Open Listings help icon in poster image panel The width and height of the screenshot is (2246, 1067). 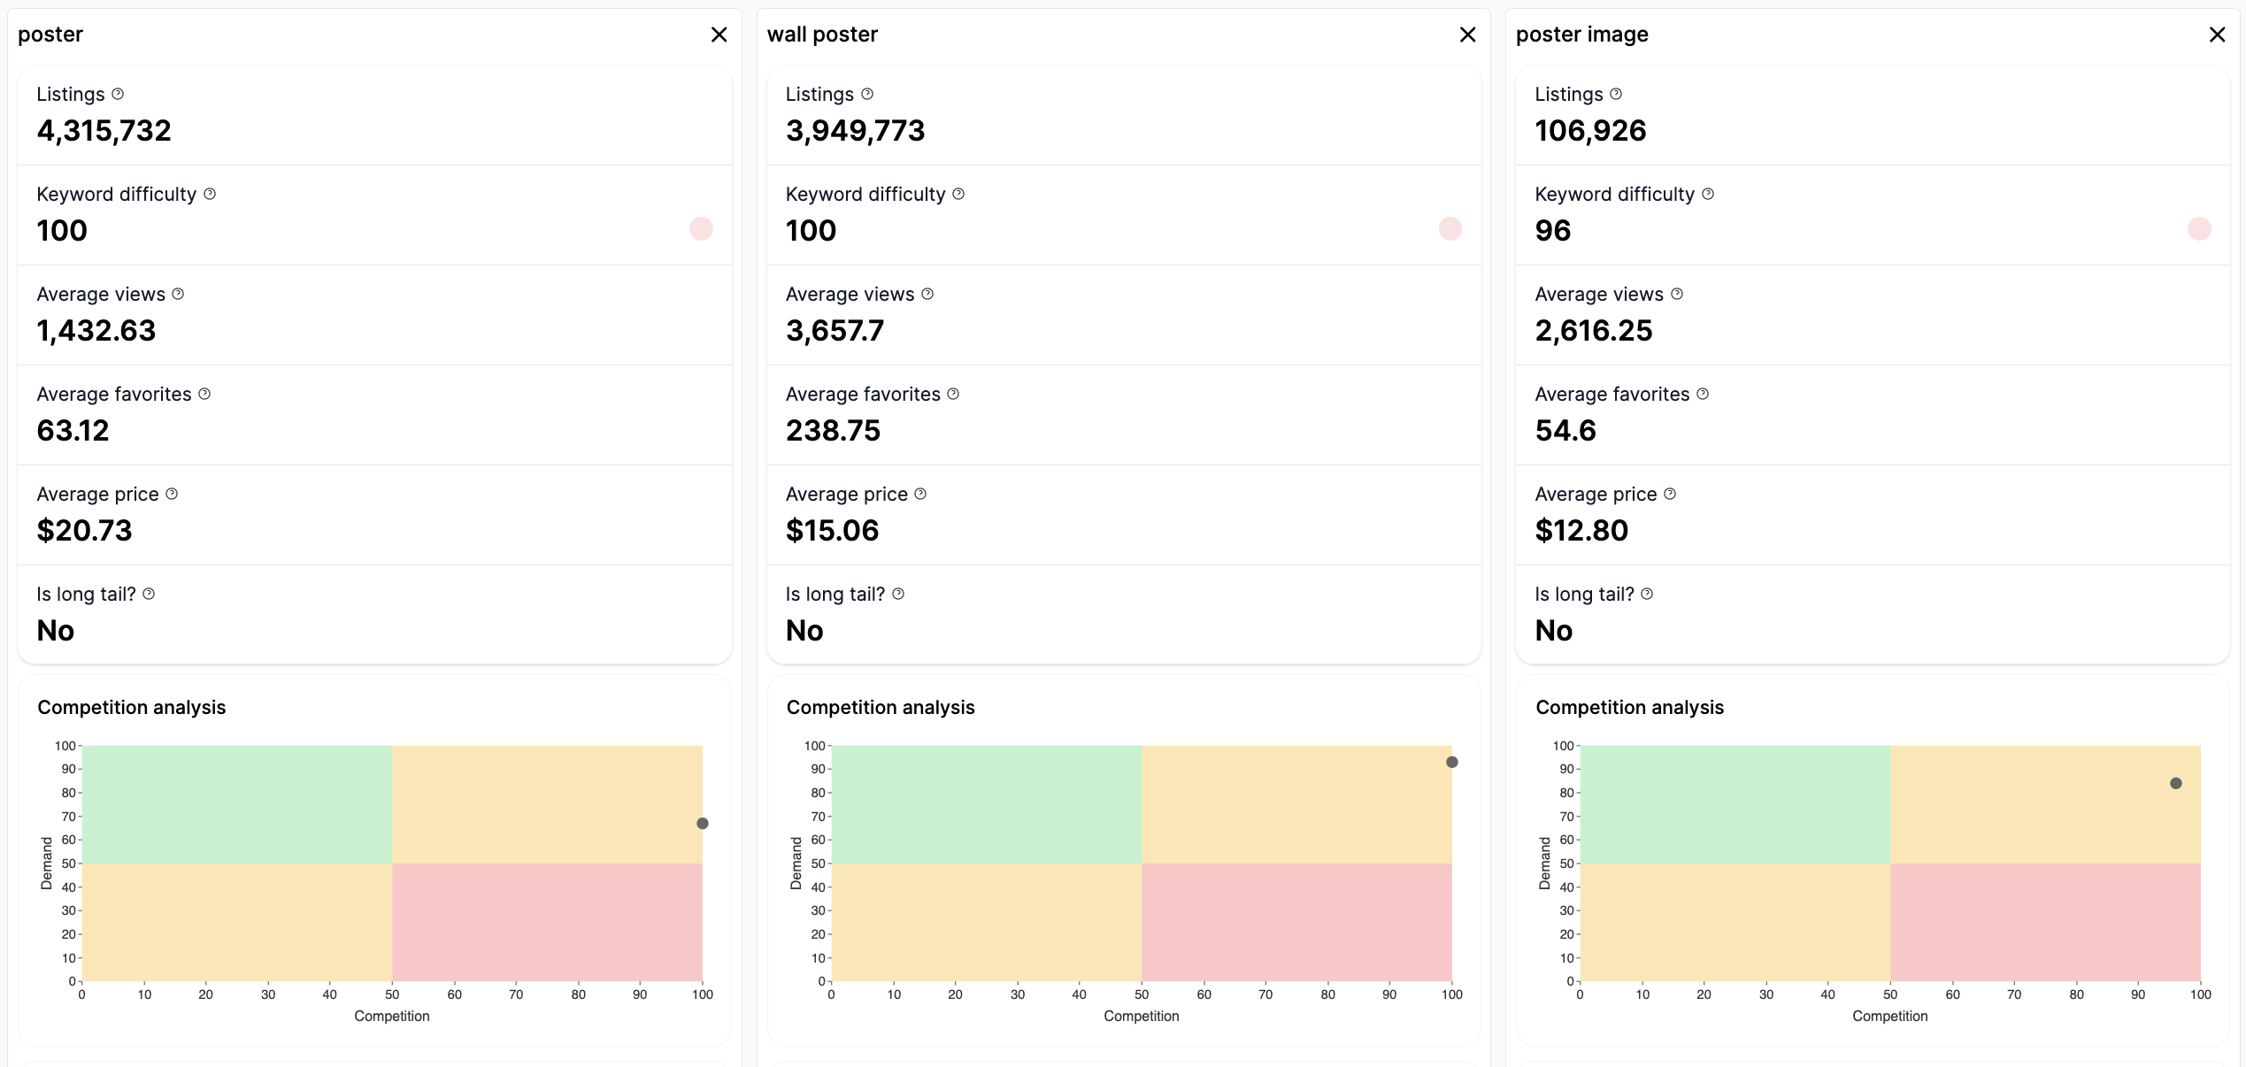point(1616,94)
